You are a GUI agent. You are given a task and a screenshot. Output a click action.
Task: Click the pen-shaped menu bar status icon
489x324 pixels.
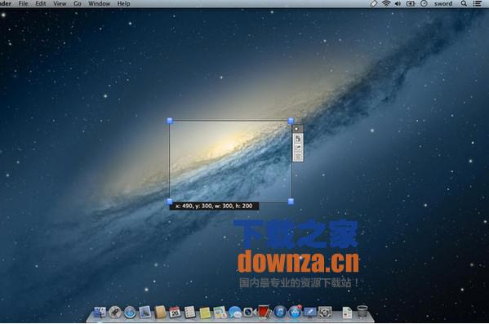pyautogui.click(x=374, y=3)
